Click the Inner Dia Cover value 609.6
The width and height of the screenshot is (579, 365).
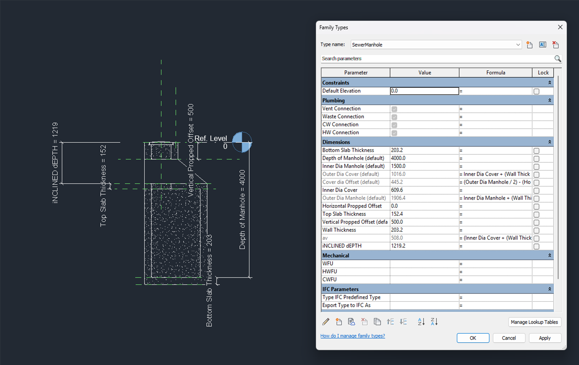(x=424, y=190)
